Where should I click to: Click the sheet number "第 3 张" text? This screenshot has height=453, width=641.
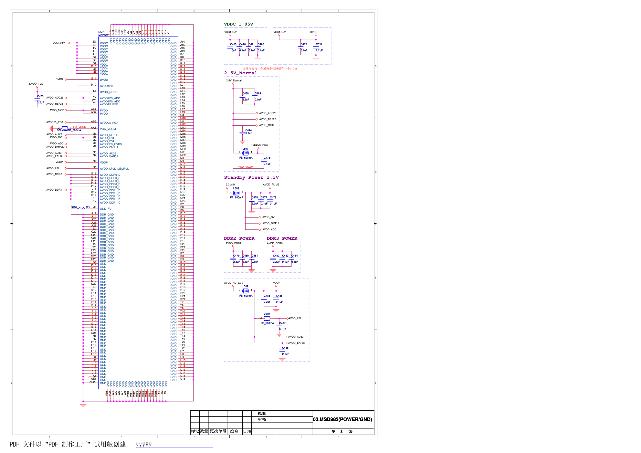click(x=342, y=432)
